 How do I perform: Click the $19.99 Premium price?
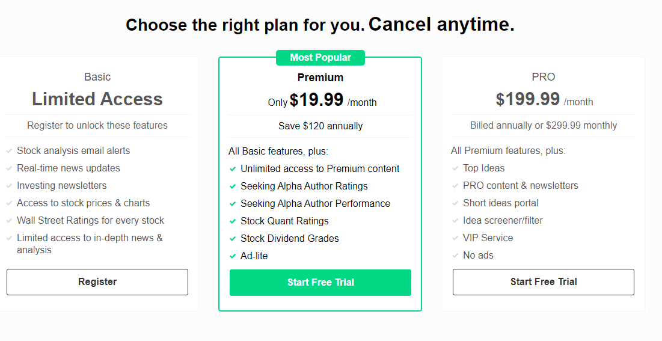[317, 100]
